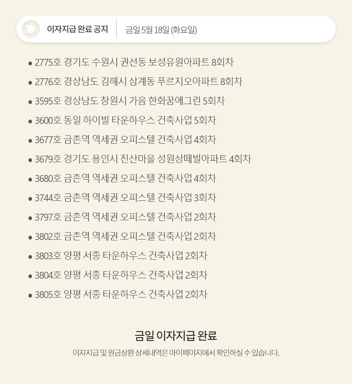The image size is (352, 384).
Task: Open 3803호 양평 서종 타운하우스 entry
Action: tap(121, 256)
